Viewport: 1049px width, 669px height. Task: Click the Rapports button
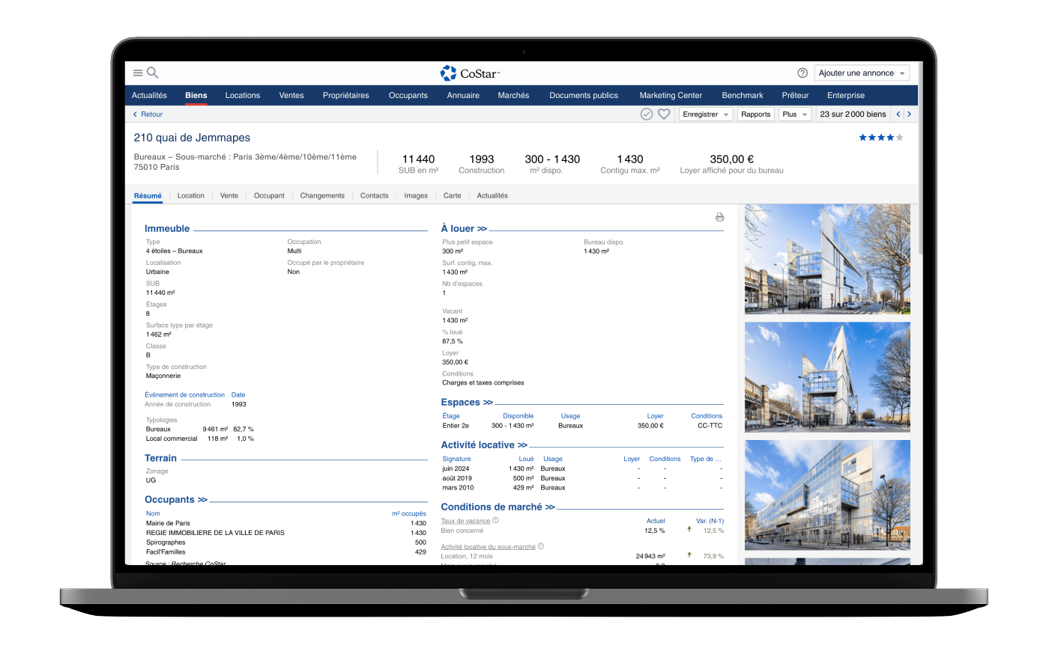click(755, 114)
